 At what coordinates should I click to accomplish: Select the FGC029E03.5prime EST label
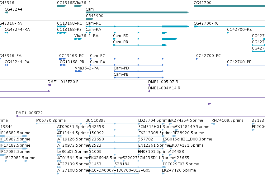click(x=181, y=164)
